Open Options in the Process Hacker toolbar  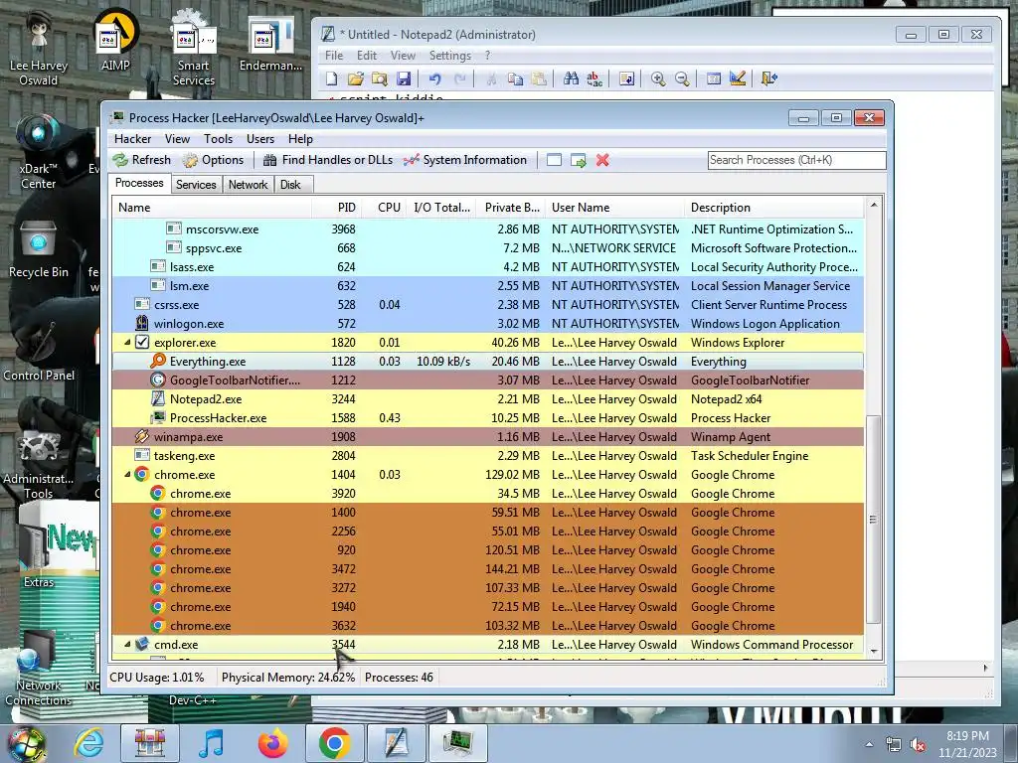coord(213,160)
